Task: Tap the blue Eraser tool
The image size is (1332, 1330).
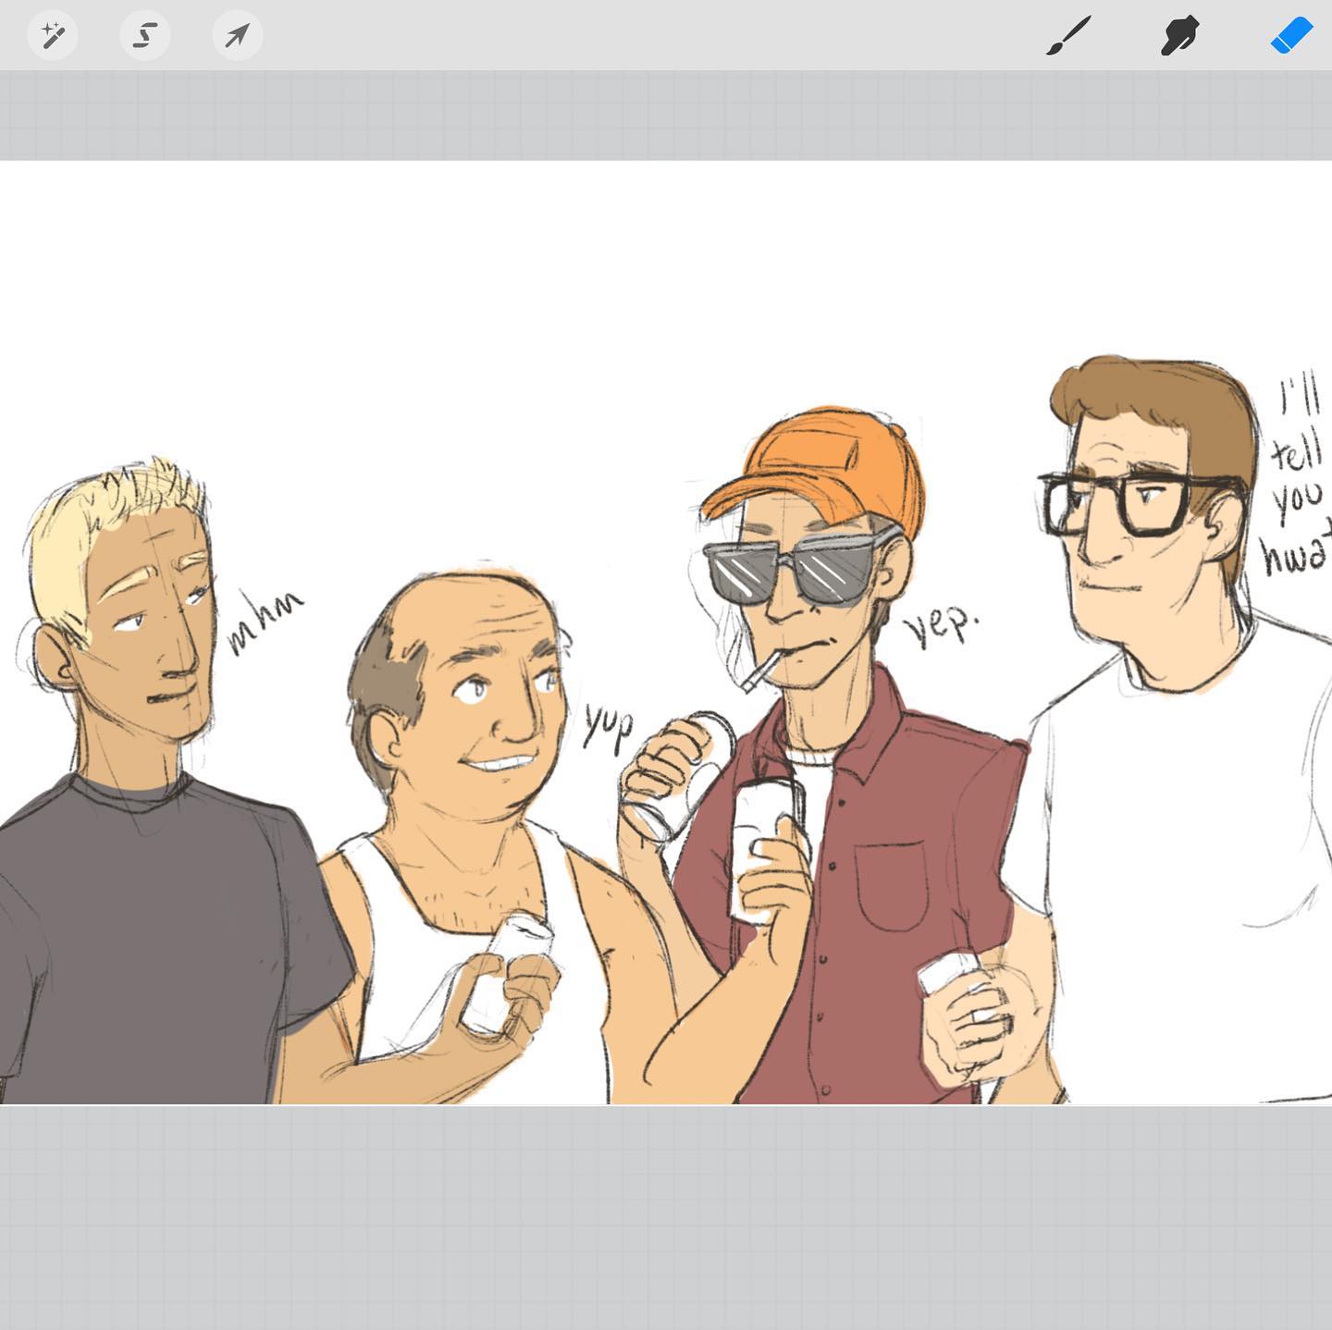Action: (1291, 36)
